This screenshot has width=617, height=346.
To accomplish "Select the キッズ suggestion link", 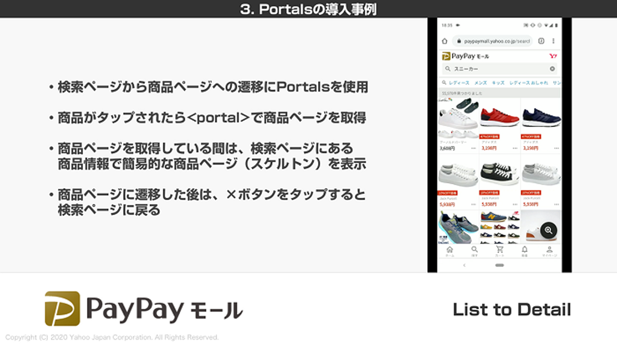I will tap(498, 83).
